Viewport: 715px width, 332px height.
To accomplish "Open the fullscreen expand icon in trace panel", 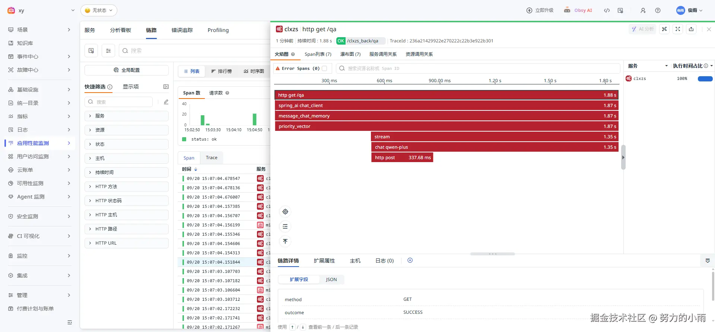I will pos(678,29).
